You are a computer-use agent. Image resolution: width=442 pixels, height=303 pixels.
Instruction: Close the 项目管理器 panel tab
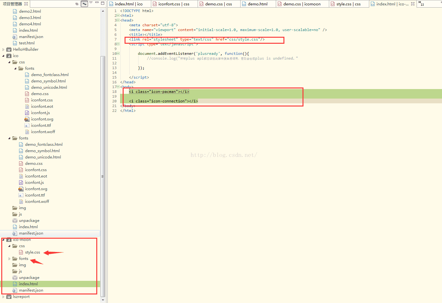coord(26,4)
